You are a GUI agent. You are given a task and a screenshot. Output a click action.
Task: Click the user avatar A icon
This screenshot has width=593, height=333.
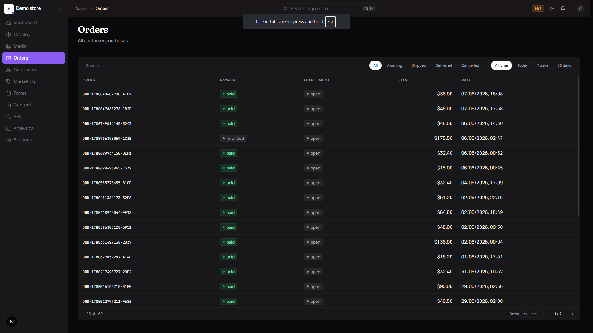pos(580,9)
